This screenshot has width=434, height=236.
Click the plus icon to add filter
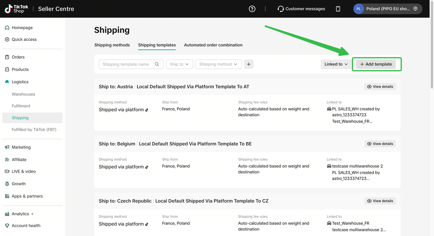pyautogui.click(x=249, y=64)
